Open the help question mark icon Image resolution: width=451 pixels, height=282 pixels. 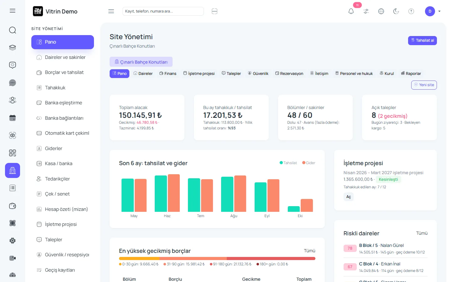tap(411, 11)
